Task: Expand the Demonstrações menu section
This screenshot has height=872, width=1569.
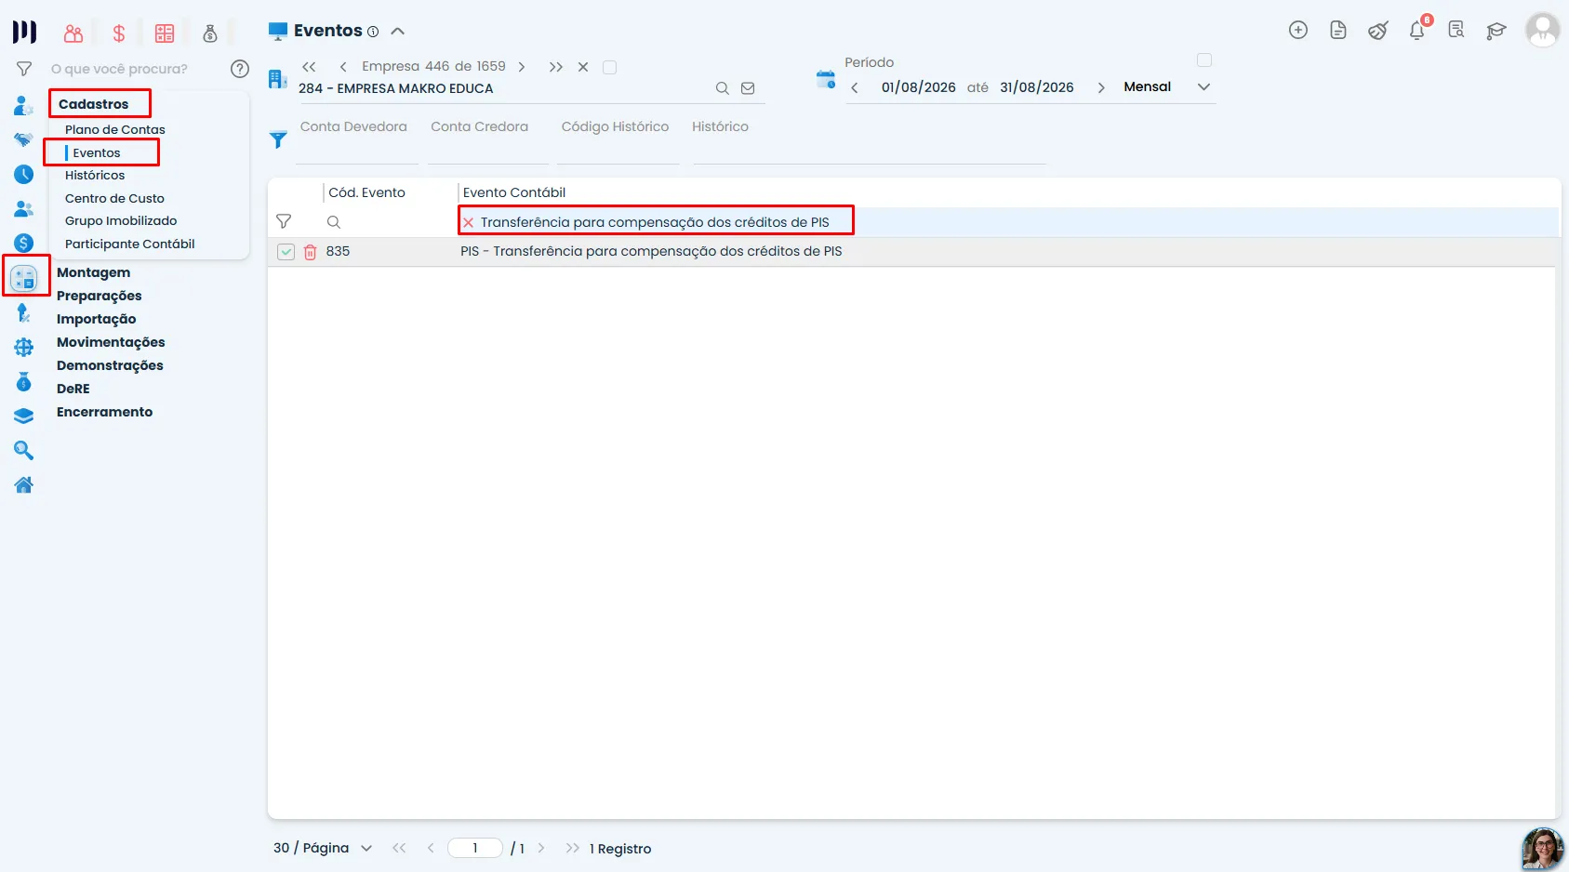Action: [110, 365]
